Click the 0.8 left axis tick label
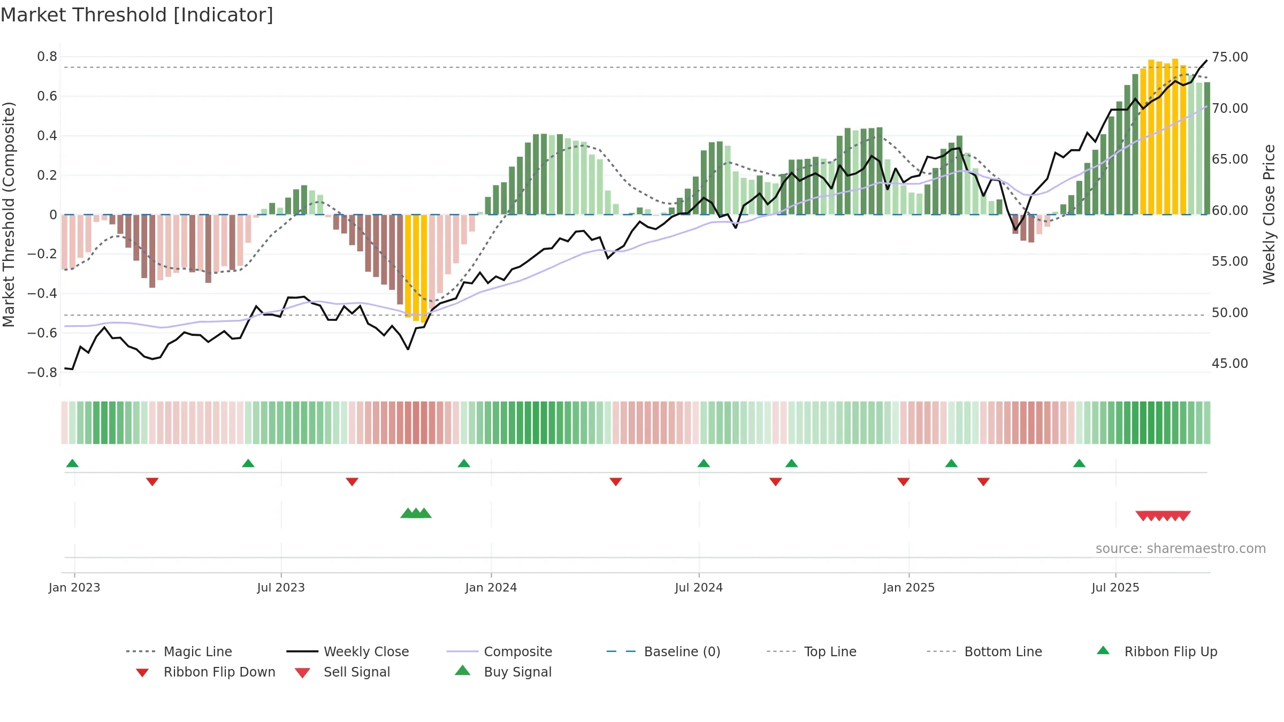1284x722 pixels. tap(47, 57)
